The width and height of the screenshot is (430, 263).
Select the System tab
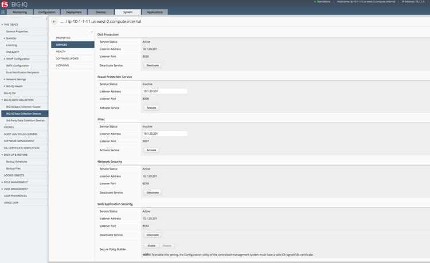pyautogui.click(x=127, y=12)
